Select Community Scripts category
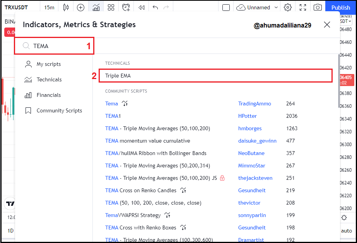The width and height of the screenshot is (357, 243). (53, 111)
